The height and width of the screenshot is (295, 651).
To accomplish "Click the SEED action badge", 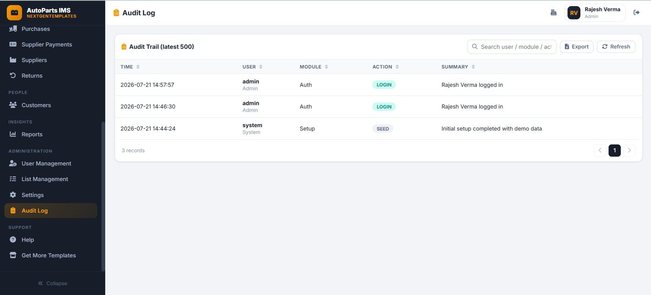I will tap(382, 129).
